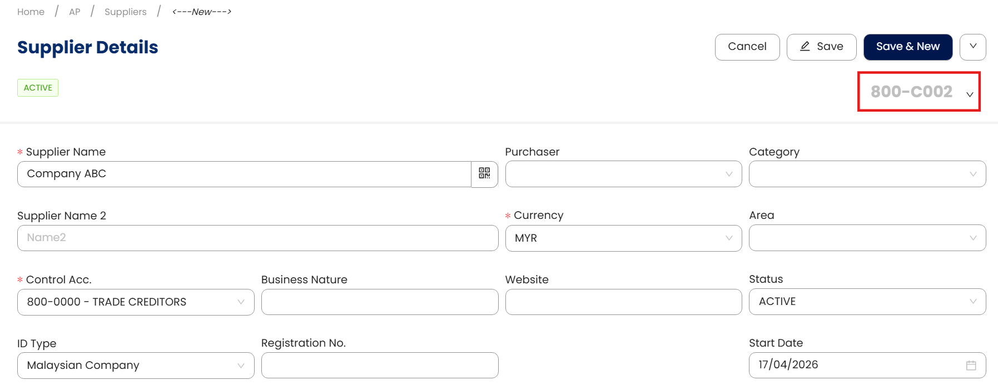Screen dimensions: 998x385
Task: Click the Cancel button
Action: [x=747, y=47]
